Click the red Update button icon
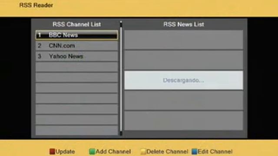 52,151
